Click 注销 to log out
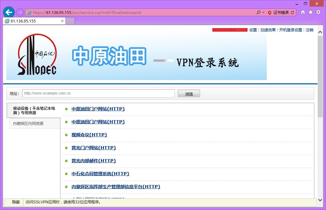The image size is (326, 210). (x=309, y=30)
